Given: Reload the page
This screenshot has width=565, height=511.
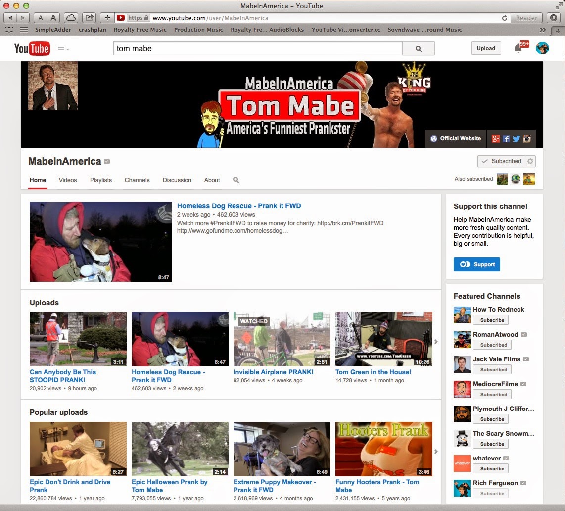Looking at the screenshot, I should point(505,18).
